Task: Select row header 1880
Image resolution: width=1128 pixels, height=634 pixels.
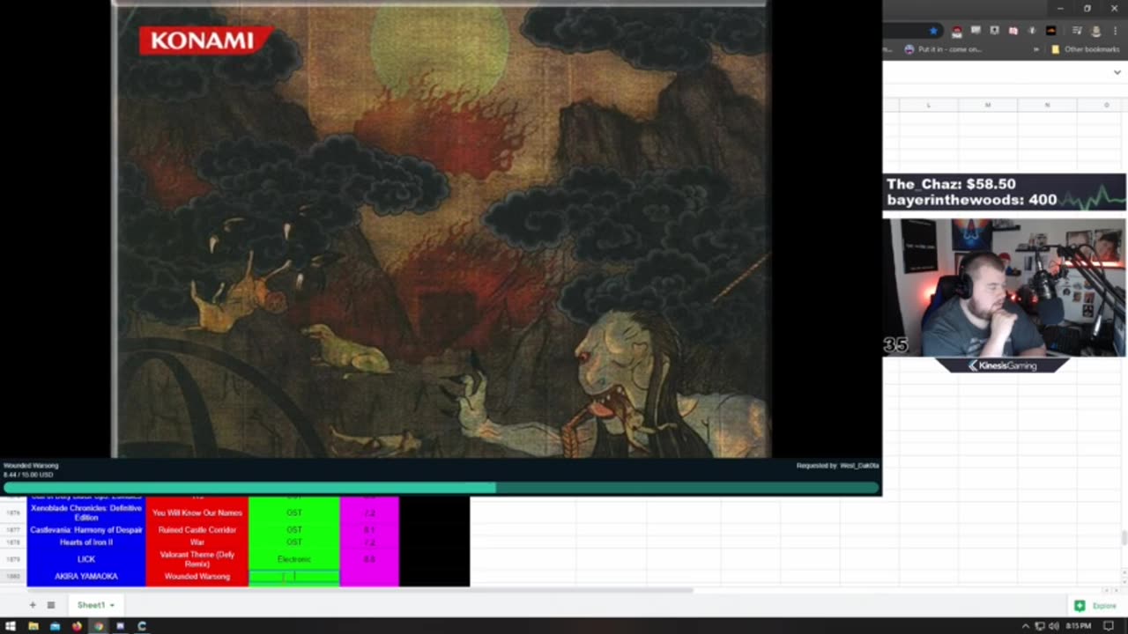Action: 13,577
